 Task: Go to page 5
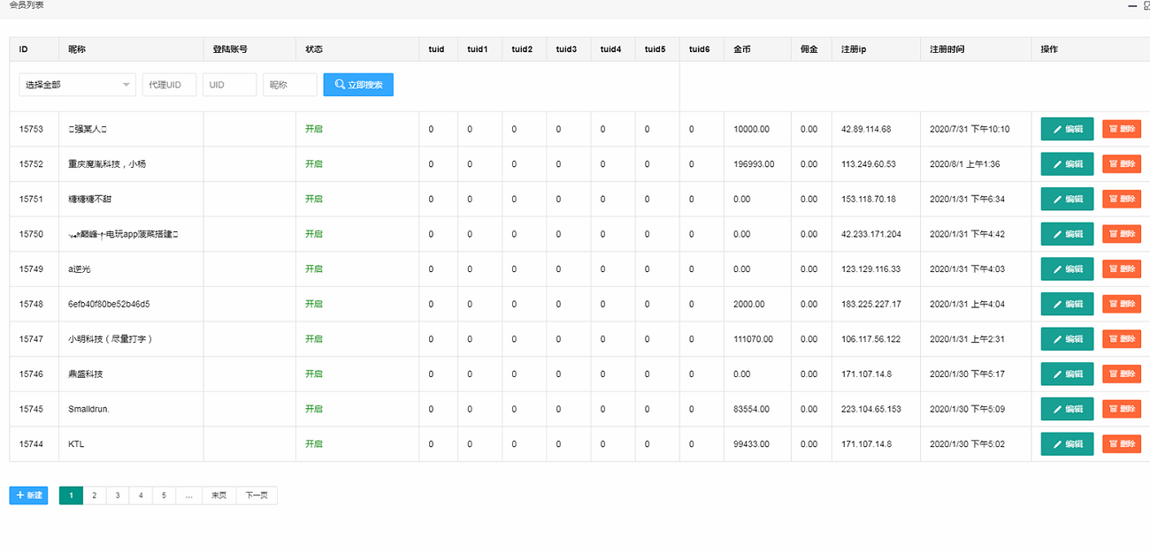(164, 495)
